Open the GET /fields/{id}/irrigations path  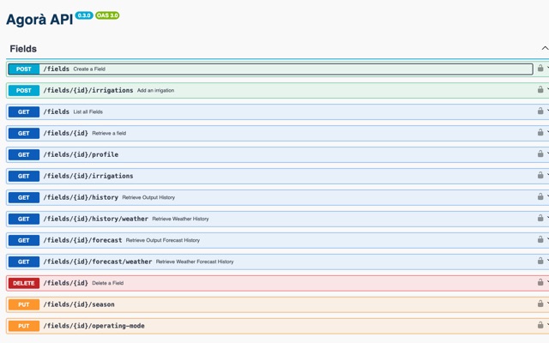coord(88,176)
